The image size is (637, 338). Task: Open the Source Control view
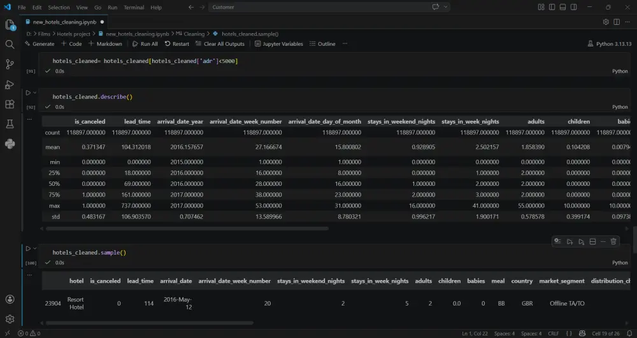pos(10,64)
